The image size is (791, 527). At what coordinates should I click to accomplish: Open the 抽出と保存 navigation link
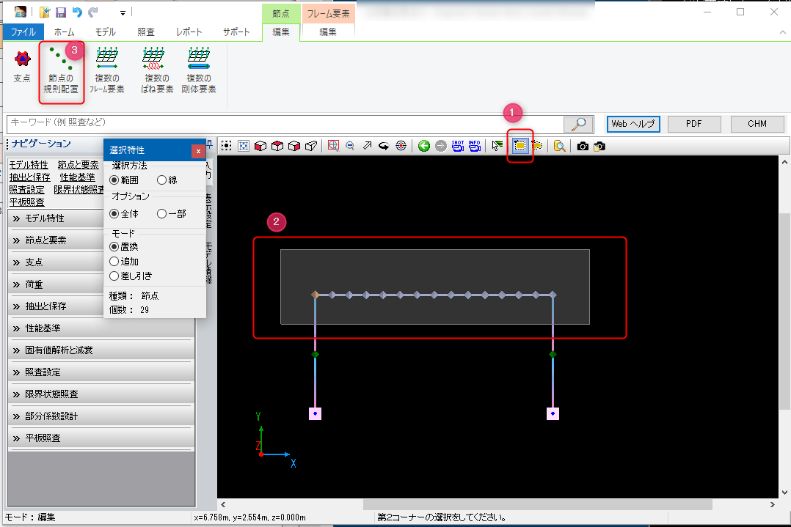click(x=29, y=177)
